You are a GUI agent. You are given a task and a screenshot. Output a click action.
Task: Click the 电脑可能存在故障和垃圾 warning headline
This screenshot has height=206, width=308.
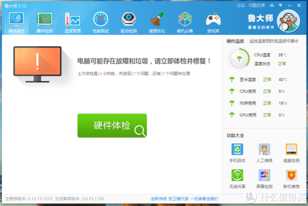pyautogui.click(x=144, y=61)
